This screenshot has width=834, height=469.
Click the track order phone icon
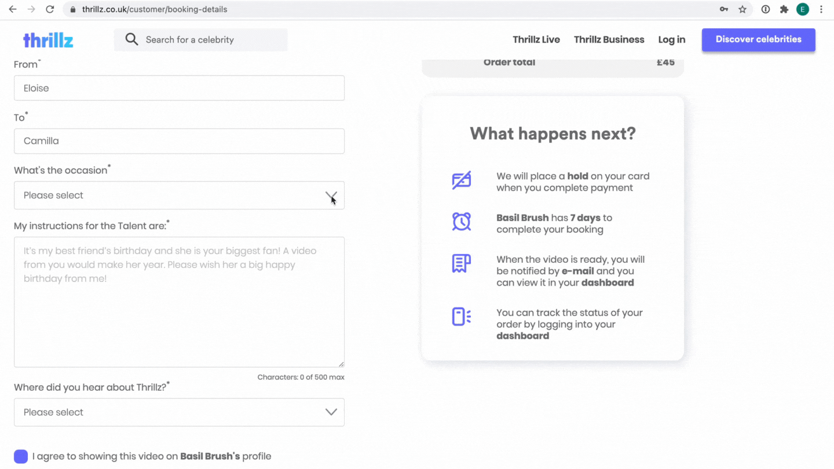[x=462, y=317]
